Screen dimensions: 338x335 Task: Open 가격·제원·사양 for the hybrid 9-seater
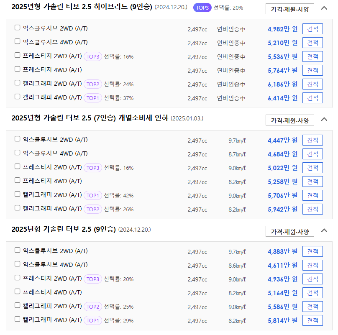[x=290, y=9]
